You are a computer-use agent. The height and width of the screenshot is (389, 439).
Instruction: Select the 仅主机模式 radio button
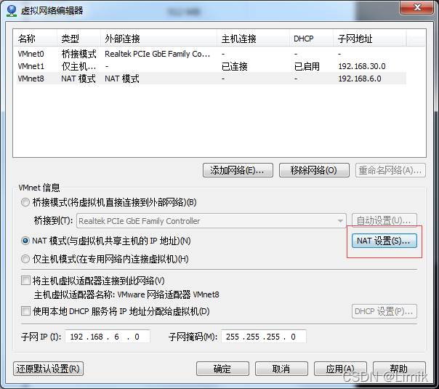click(25, 259)
